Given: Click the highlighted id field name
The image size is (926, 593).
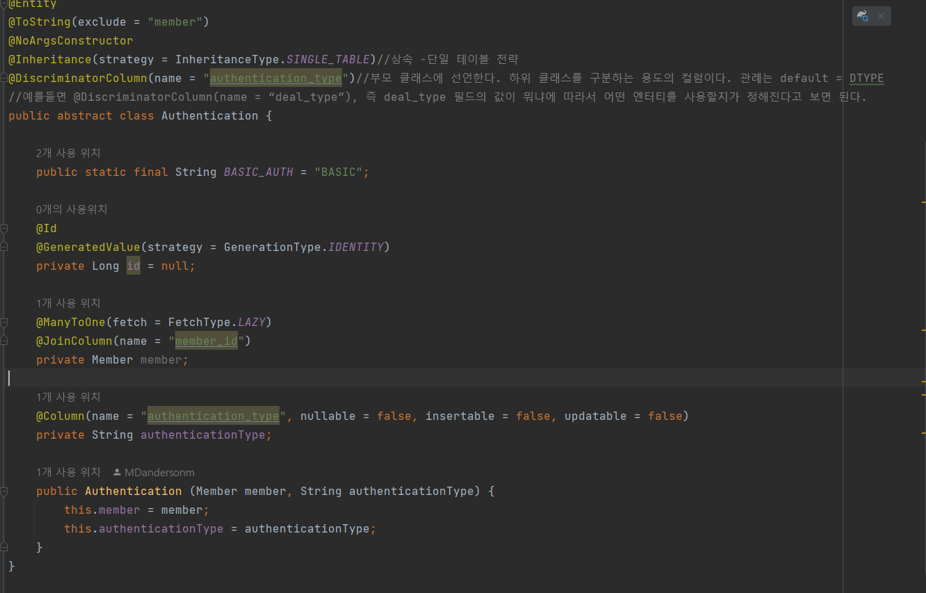Looking at the screenshot, I should [133, 266].
